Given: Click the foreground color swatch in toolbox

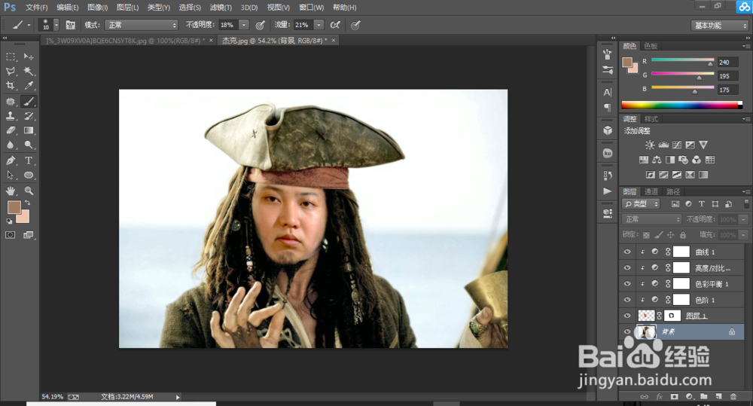Looking at the screenshot, I should [x=14, y=207].
